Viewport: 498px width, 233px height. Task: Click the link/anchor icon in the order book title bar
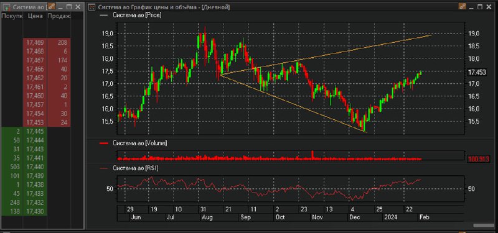click(52, 6)
